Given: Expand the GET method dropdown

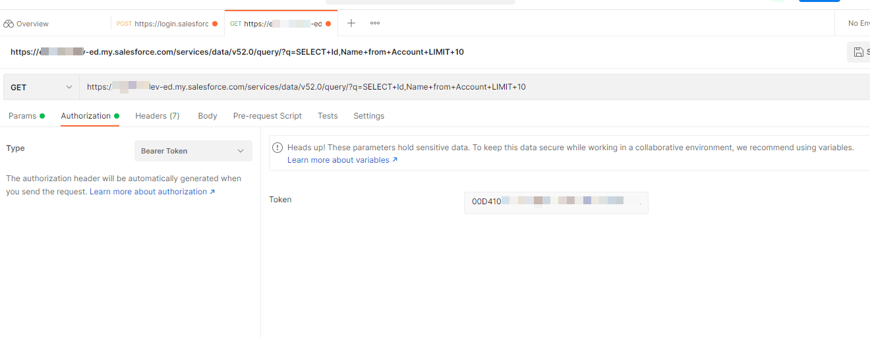Looking at the screenshot, I should pyautogui.click(x=42, y=87).
